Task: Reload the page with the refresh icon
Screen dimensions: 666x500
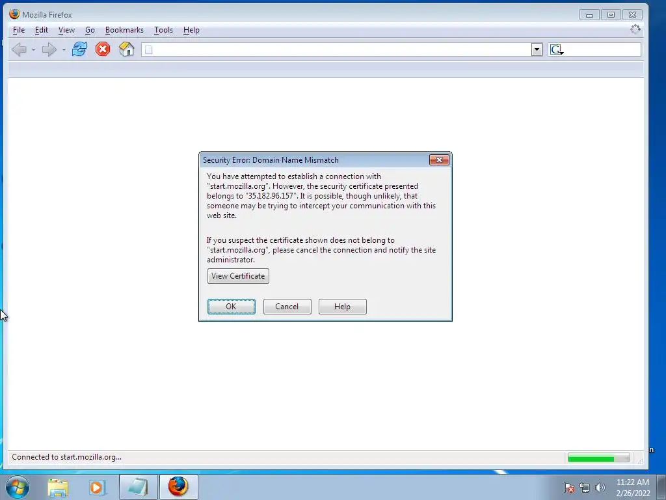Action: pos(79,49)
